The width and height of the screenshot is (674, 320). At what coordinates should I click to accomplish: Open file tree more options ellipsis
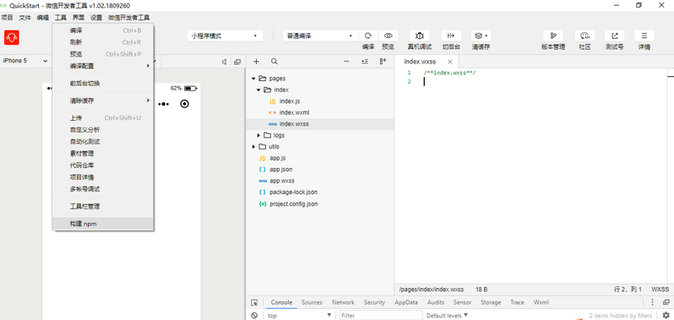pyautogui.click(x=346, y=62)
